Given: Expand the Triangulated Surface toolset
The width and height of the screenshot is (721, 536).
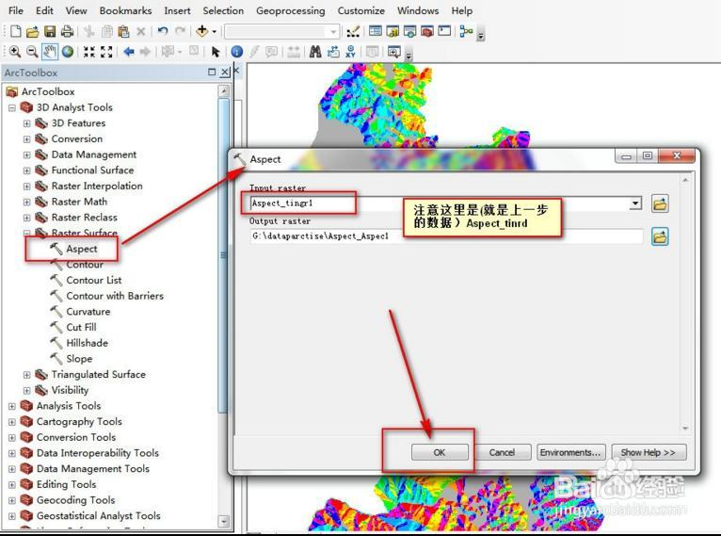Looking at the screenshot, I should tap(26, 375).
